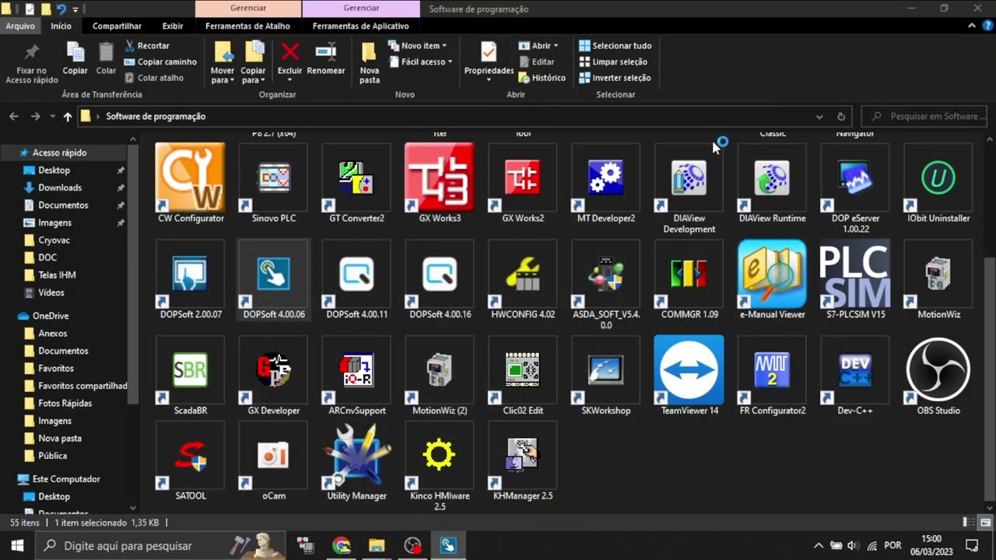The image size is (996, 560).
Task: Select the DIAView Development shortcut
Action: [x=689, y=189]
